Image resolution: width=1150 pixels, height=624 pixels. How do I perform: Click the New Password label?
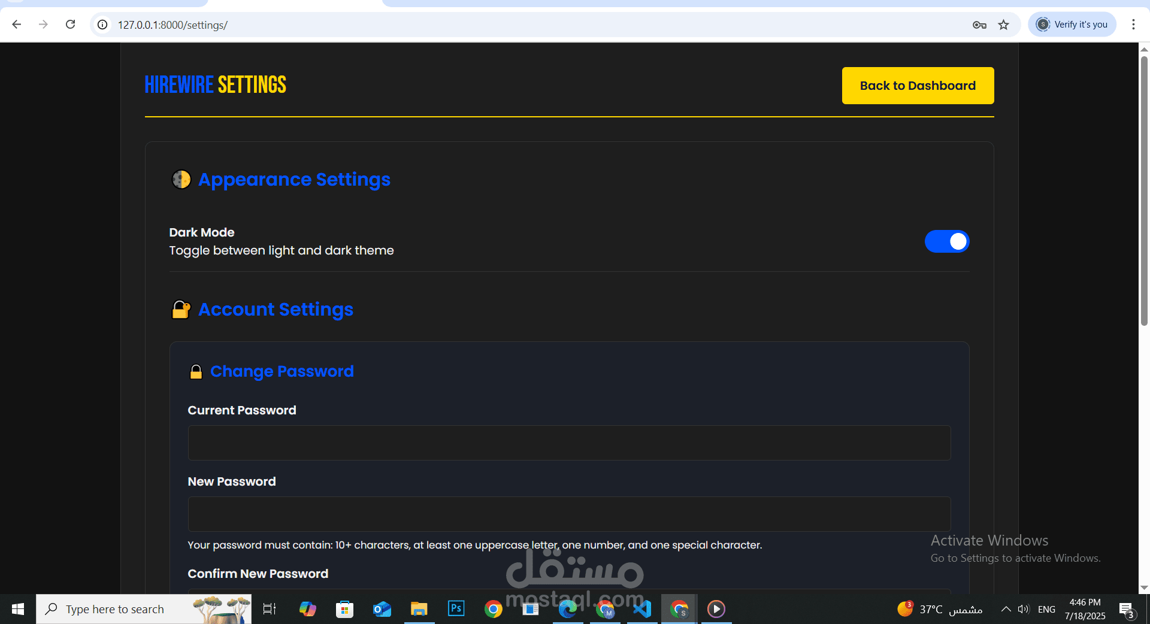[x=232, y=481]
